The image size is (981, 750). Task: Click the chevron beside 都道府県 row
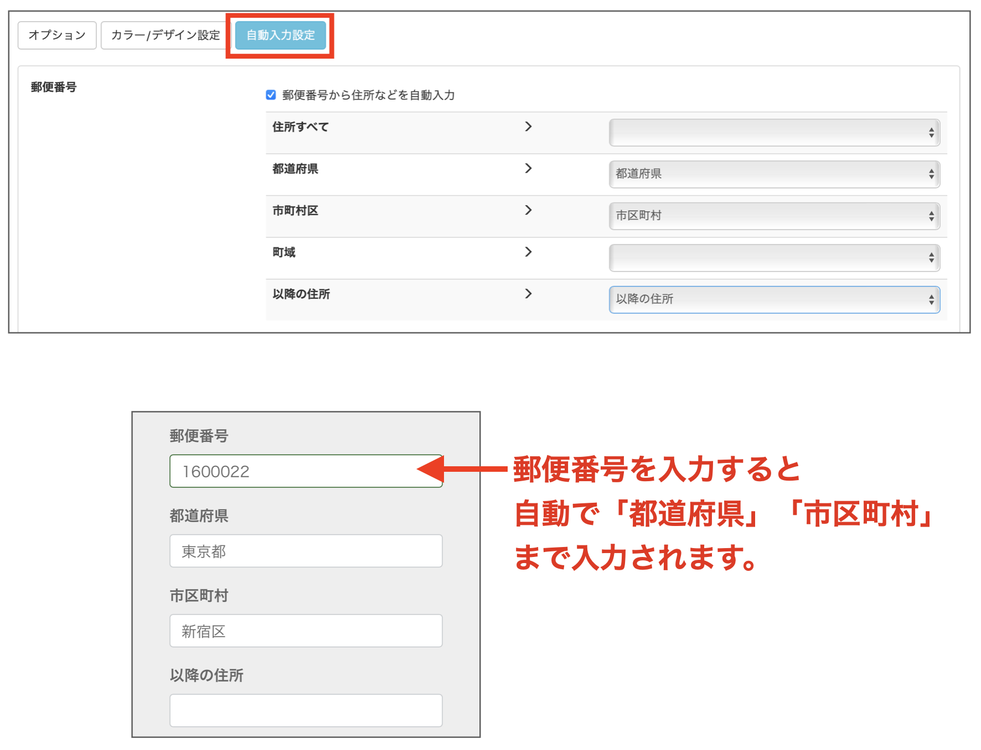coord(529,169)
